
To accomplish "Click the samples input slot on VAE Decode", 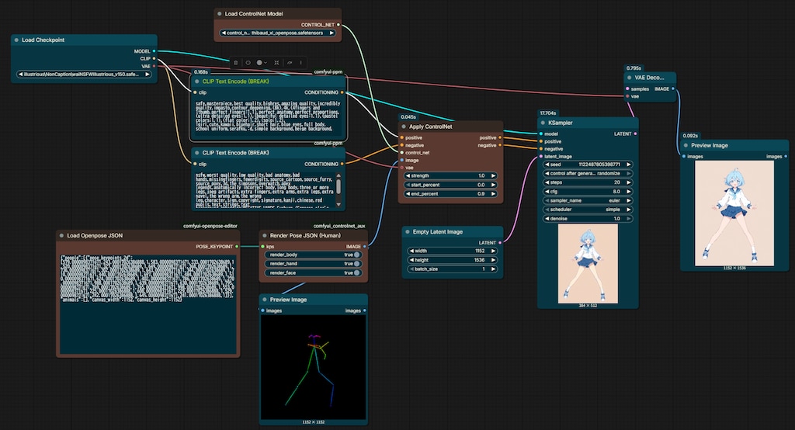I will (627, 88).
